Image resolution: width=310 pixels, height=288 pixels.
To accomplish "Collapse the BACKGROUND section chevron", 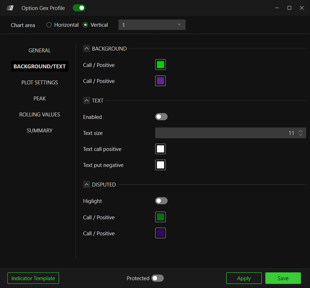I will pos(86,48).
